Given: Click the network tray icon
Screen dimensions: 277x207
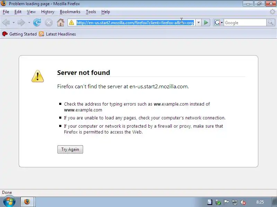Looking at the screenshot, I should [235, 202].
